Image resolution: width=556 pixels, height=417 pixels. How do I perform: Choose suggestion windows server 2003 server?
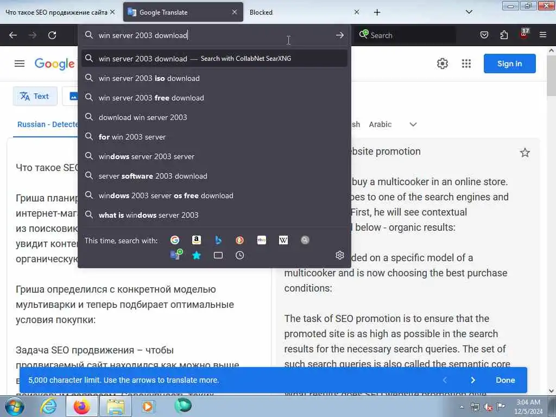(214, 156)
